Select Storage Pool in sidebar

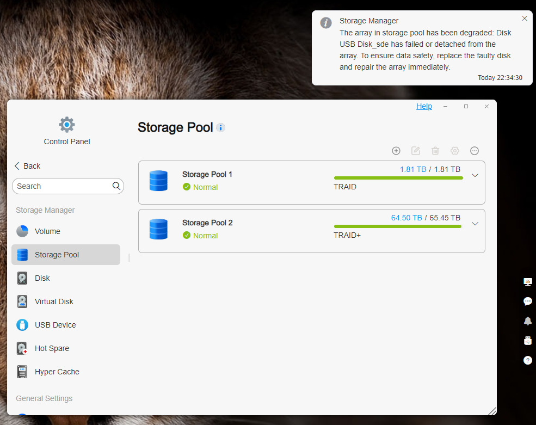tap(66, 255)
